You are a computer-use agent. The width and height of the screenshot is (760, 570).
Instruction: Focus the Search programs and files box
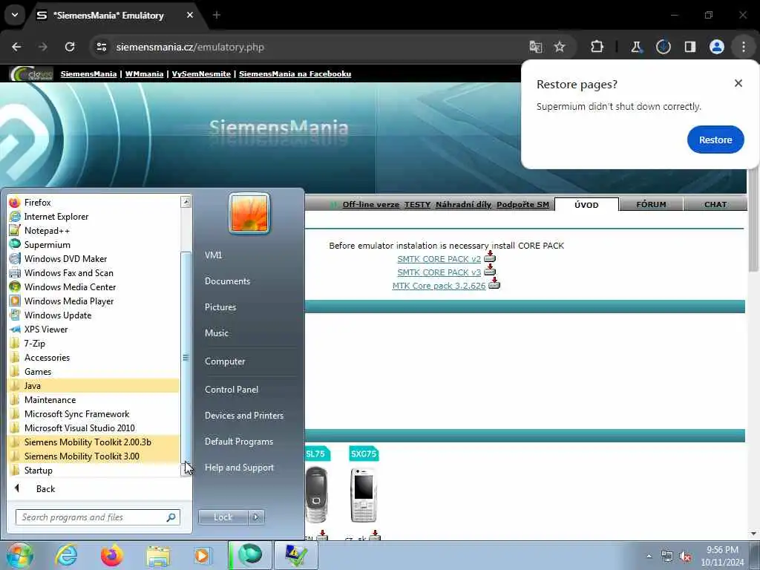click(x=97, y=517)
